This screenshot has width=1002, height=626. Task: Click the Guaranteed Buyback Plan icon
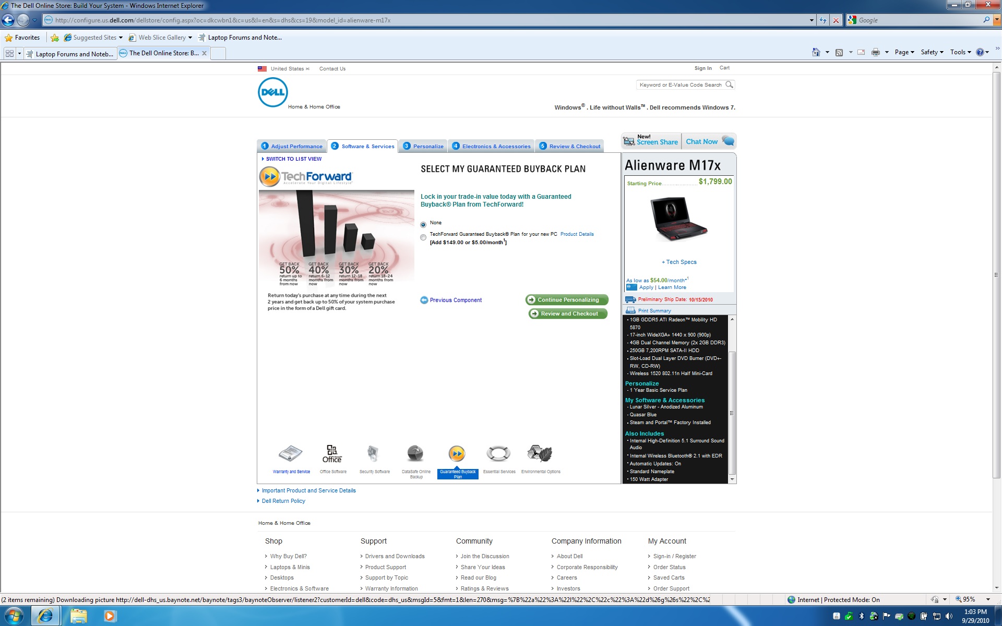457,454
